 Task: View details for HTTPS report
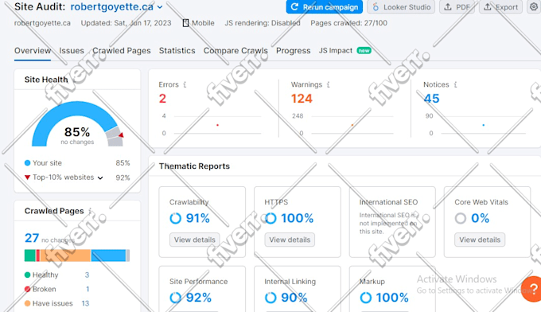coord(290,240)
